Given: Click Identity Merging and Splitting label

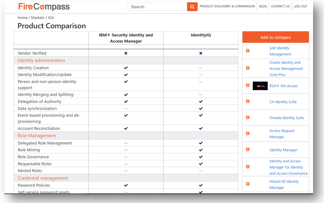Looking at the screenshot, I should tap(45, 95).
